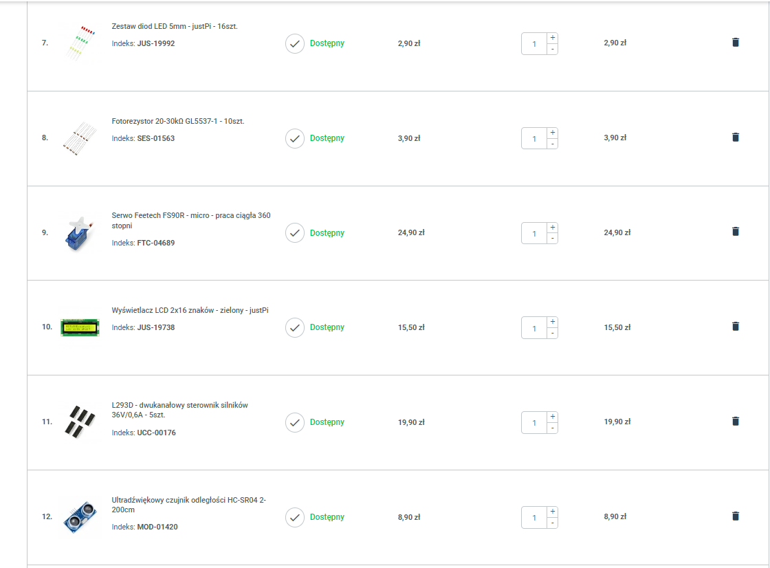
Task: Click availability checkmark icon for HC-SR04 sensor
Action: point(295,517)
